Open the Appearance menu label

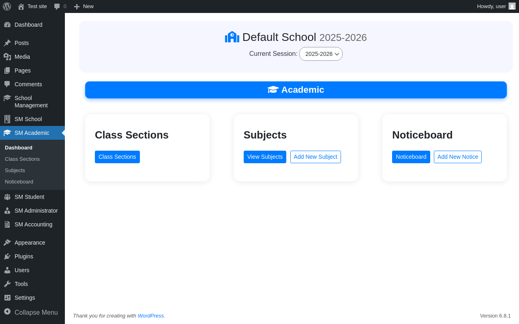tap(30, 243)
